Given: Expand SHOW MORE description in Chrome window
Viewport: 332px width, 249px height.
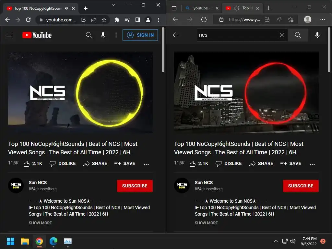Looking at the screenshot, I should coord(40,223).
